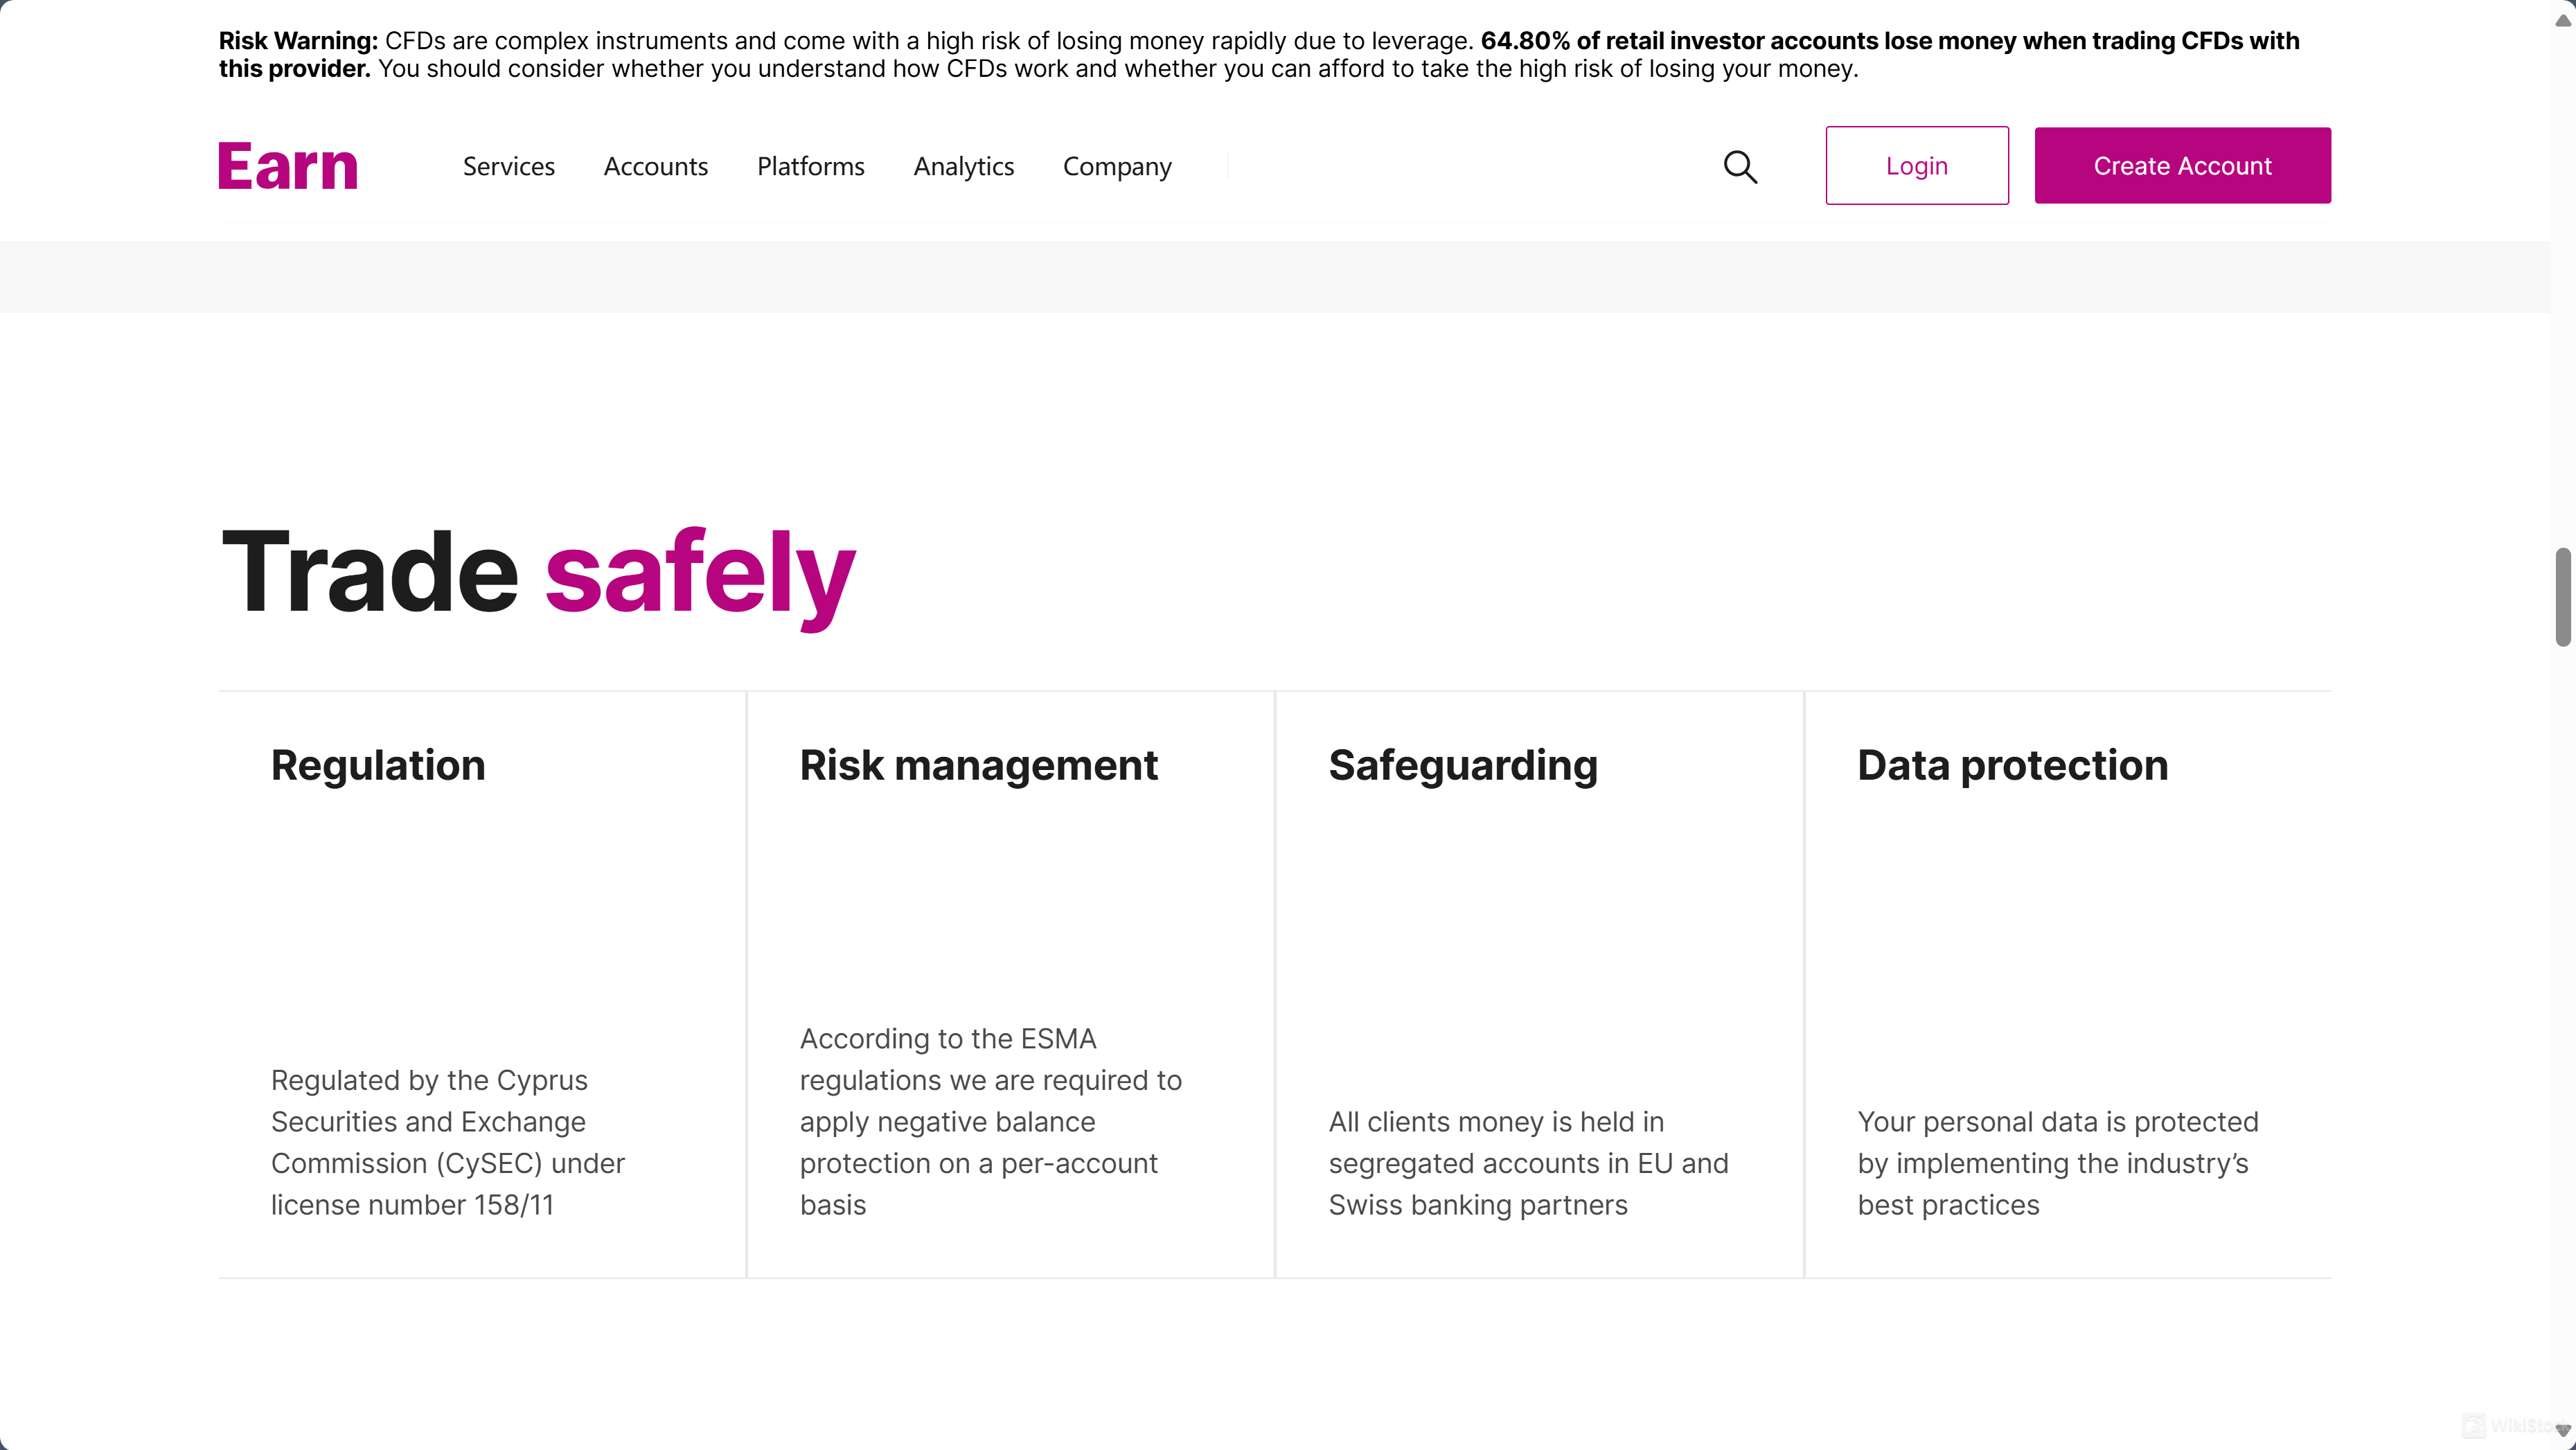Select the Risk management card heading
The width and height of the screenshot is (2576, 1450).
978,765
